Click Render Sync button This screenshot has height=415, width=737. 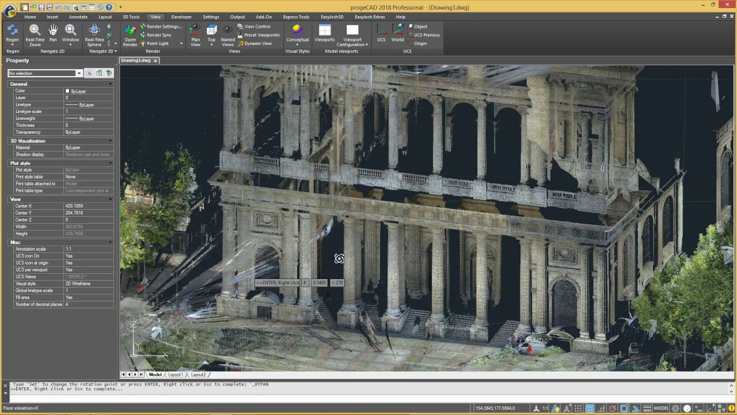[x=155, y=35]
